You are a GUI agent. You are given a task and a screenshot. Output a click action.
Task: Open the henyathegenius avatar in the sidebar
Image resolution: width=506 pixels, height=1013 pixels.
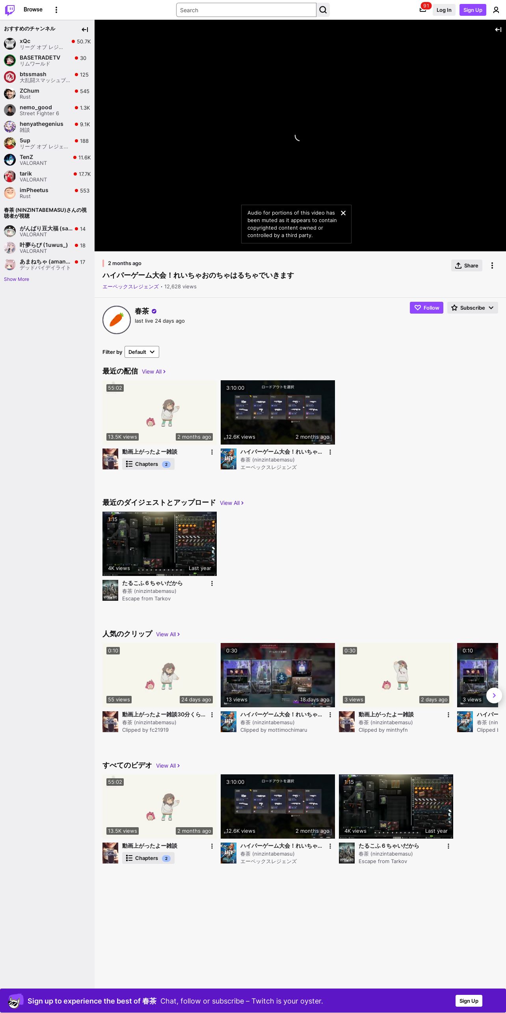(x=10, y=127)
